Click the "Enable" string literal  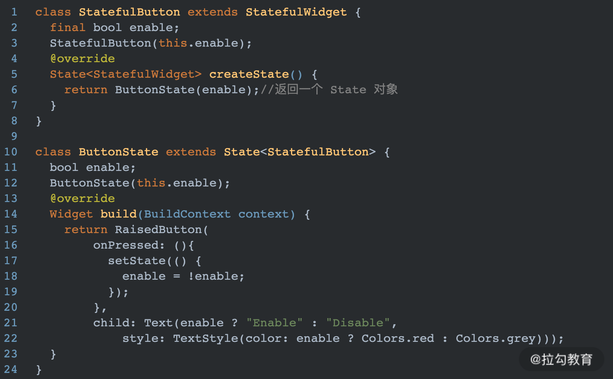click(x=275, y=323)
